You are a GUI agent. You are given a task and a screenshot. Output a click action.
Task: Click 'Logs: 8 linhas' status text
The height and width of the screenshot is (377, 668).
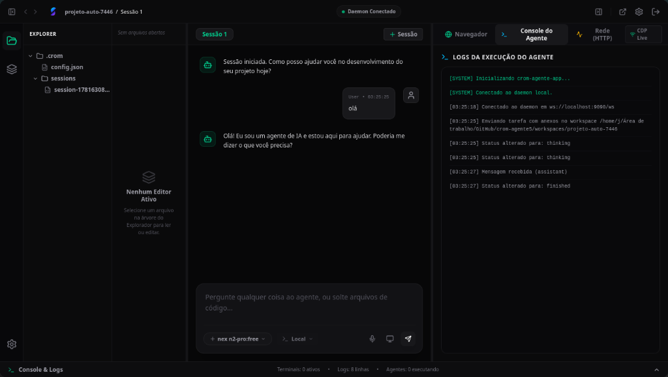[x=353, y=369]
